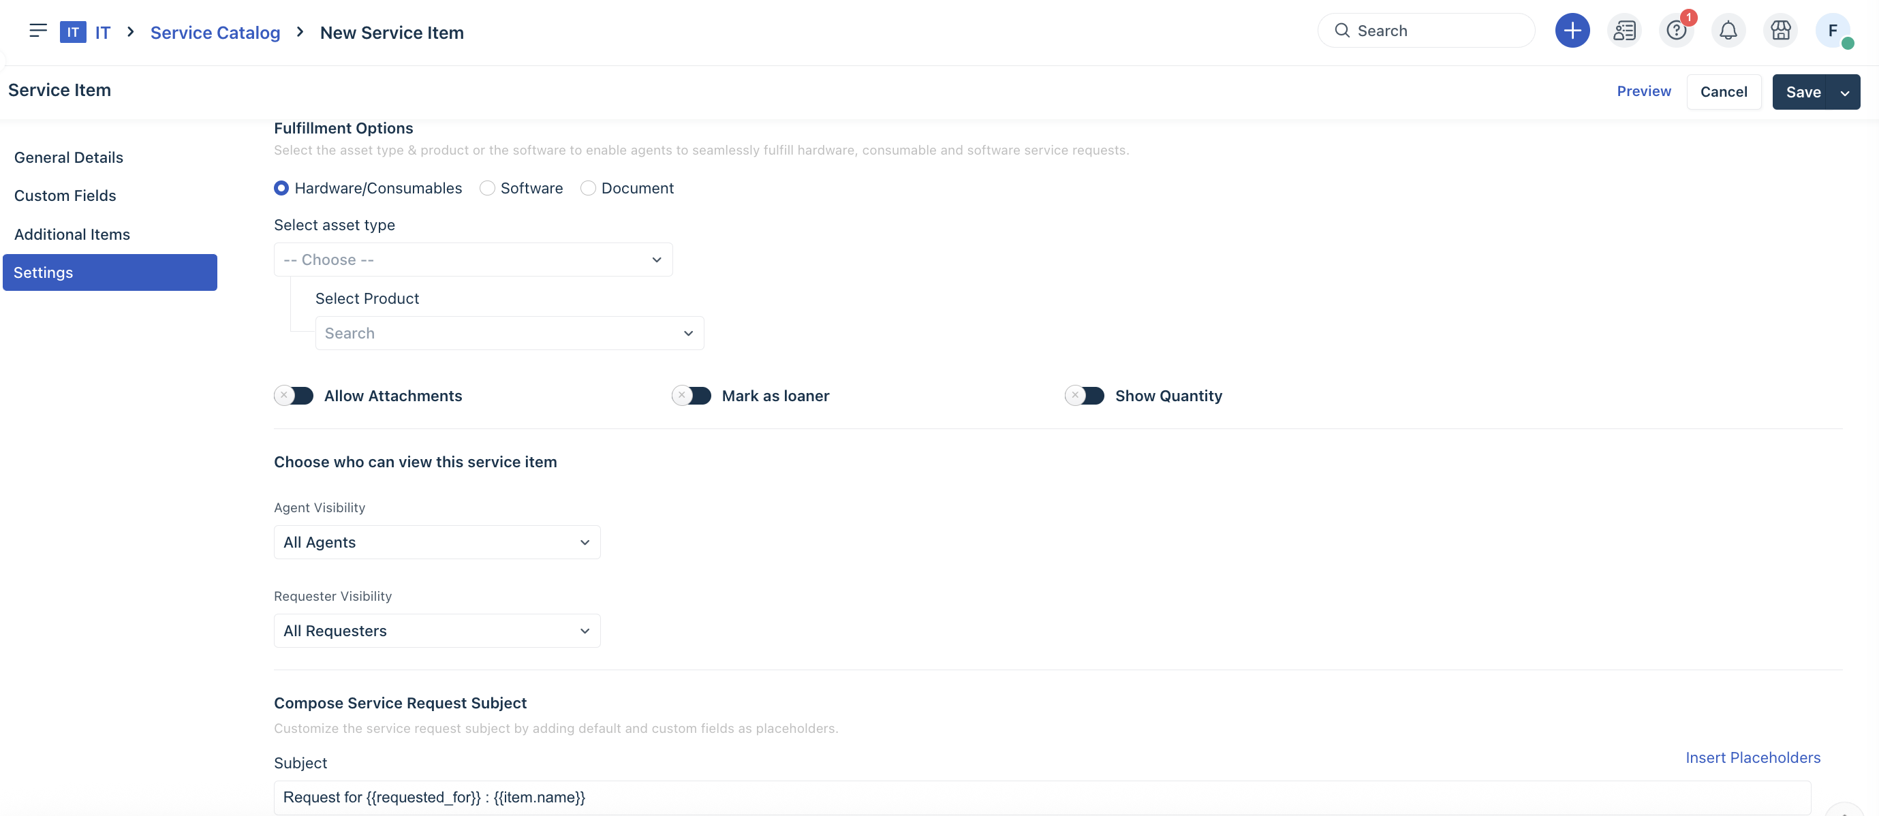Click into the Subject text field

click(x=1042, y=798)
